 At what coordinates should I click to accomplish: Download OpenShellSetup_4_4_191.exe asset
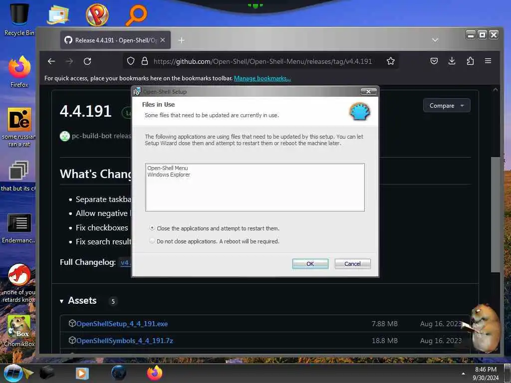(122, 324)
